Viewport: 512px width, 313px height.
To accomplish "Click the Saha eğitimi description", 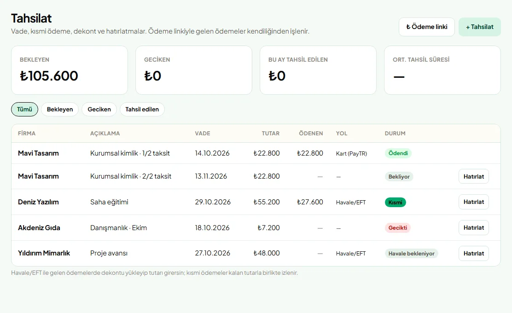I will [109, 202].
